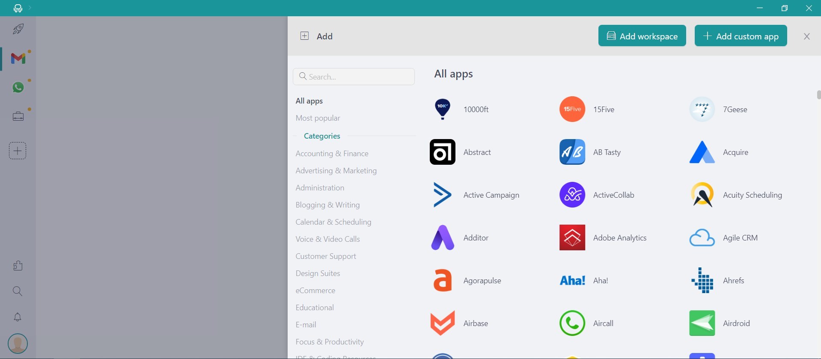
Task: Select the Aircall app icon
Action: 572,323
